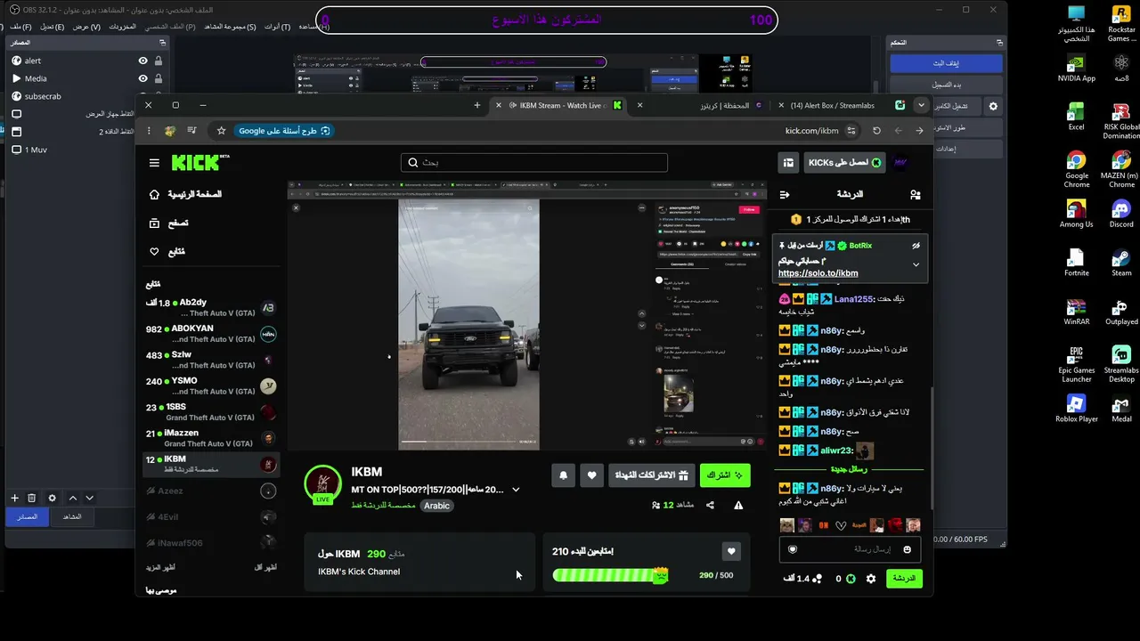The height and width of the screenshot is (641, 1140).
Task: Open Google Chrome desktop shortcut
Action: click(1077, 169)
